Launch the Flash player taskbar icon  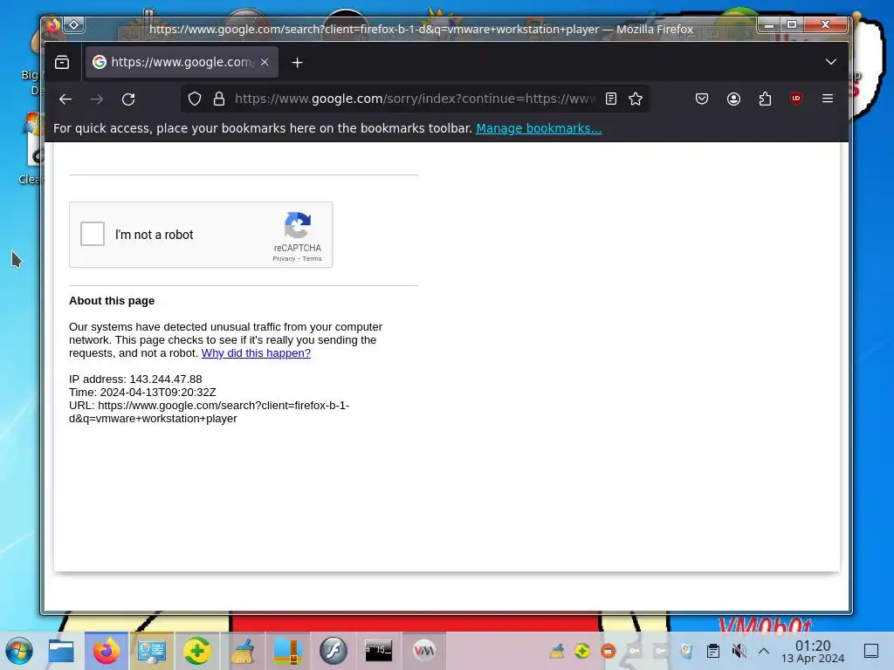pyautogui.click(x=333, y=651)
